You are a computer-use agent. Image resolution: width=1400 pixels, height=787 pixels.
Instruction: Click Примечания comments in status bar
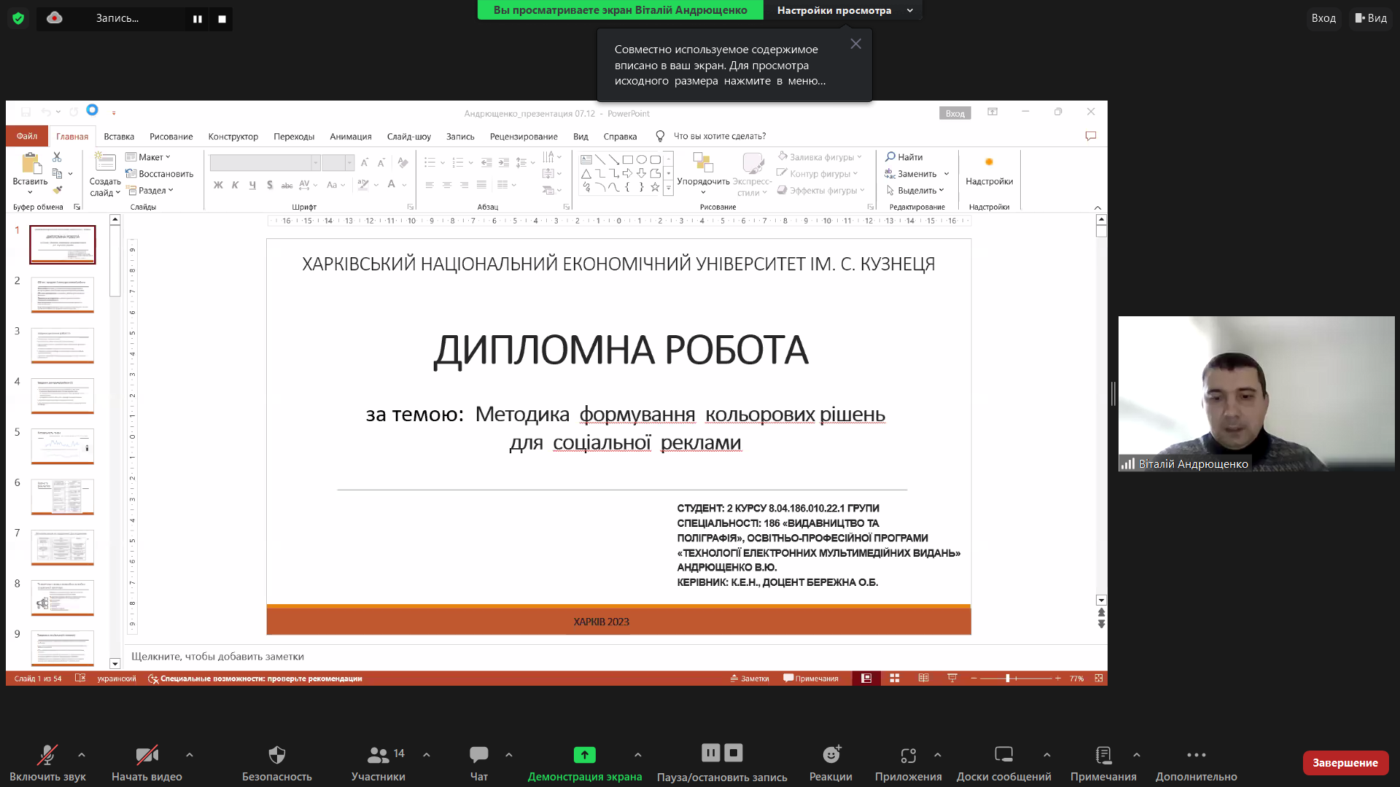pyautogui.click(x=811, y=678)
